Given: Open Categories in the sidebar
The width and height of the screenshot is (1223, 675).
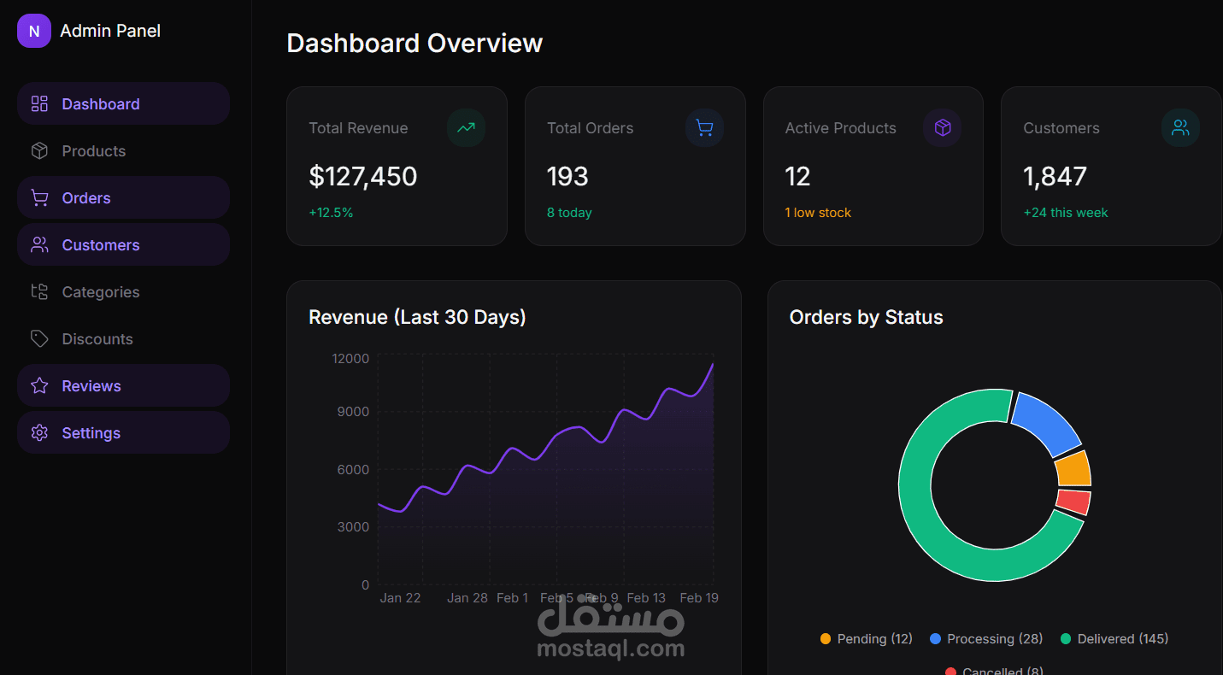Looking at the screenshot, I should click(123, 291).
